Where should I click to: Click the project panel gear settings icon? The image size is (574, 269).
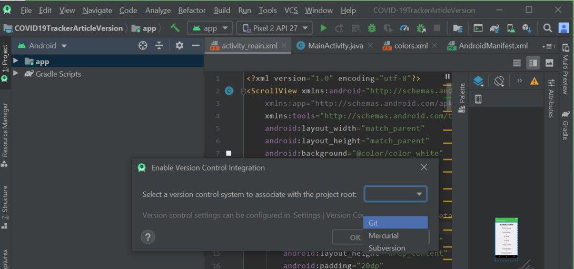(x=179, y=46)
